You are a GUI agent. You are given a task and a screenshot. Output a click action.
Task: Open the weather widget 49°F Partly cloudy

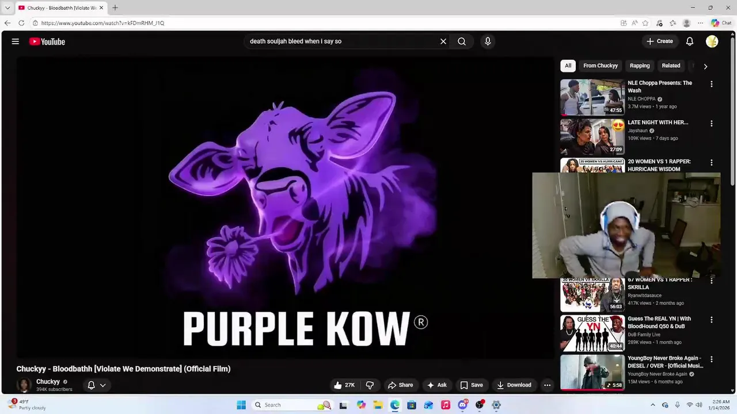coord(27,405)
